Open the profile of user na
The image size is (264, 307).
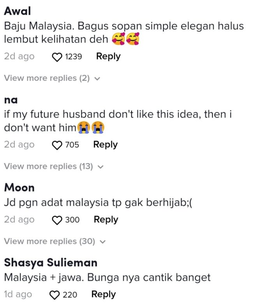(x=11, y=100)
